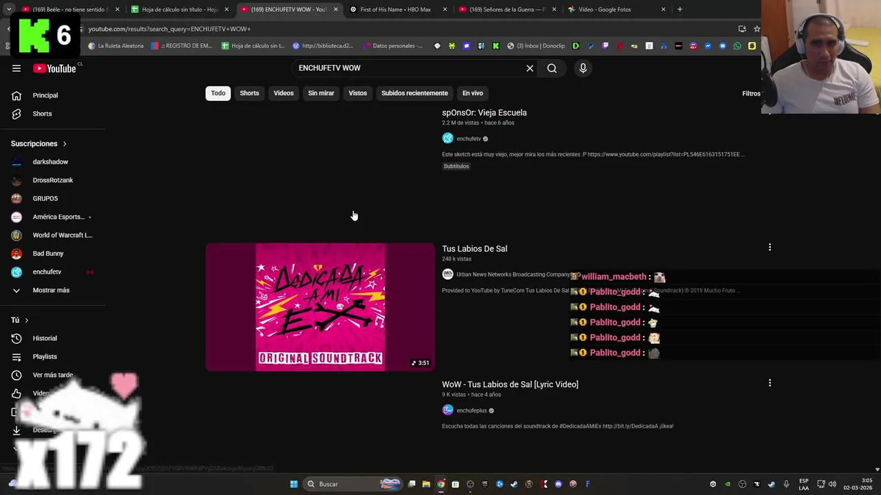
Task: Expand subscriptions with Mostrar más
Action: [x=52, y=290]
